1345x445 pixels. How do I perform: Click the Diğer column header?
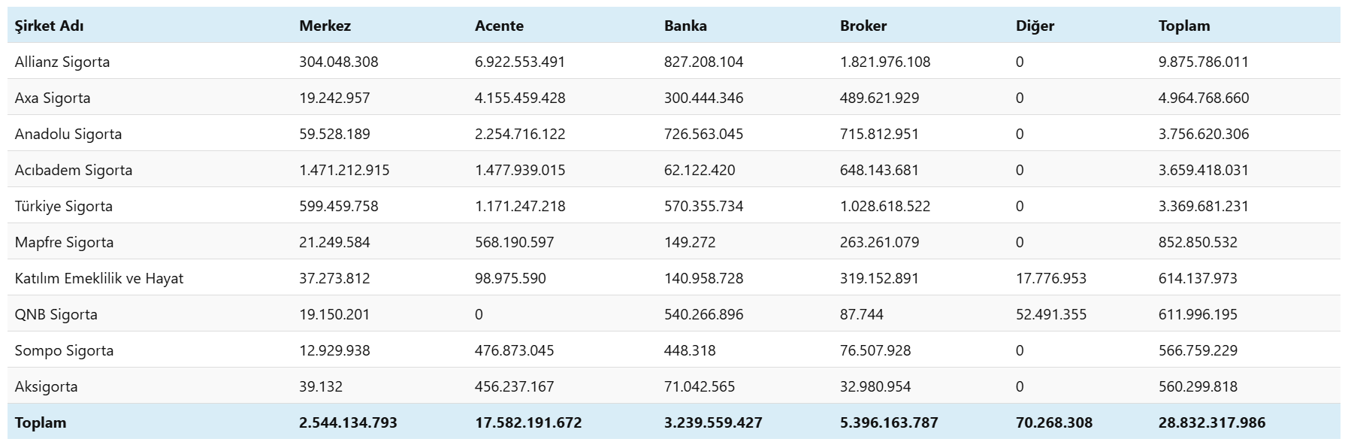pyautogui.click(x=1035, y=26)
